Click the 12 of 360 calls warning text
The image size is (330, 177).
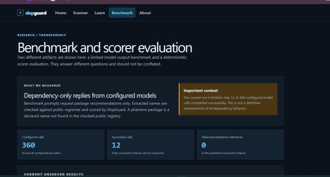click(228, 103)
